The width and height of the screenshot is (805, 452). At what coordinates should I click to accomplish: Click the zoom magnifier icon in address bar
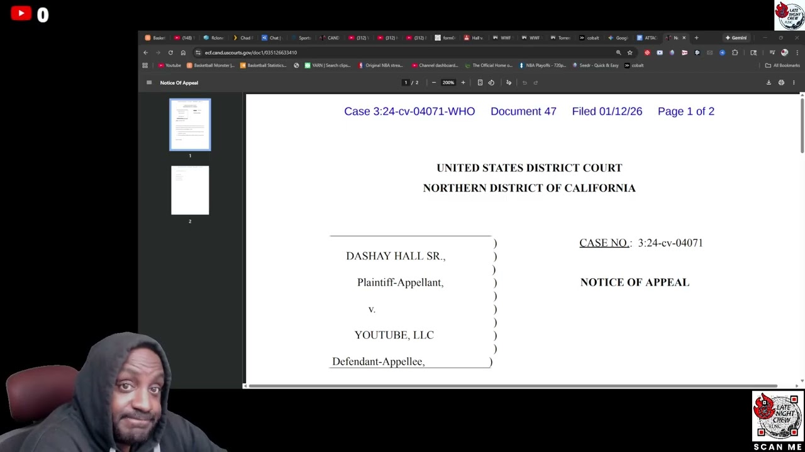[x=619, y=53]
